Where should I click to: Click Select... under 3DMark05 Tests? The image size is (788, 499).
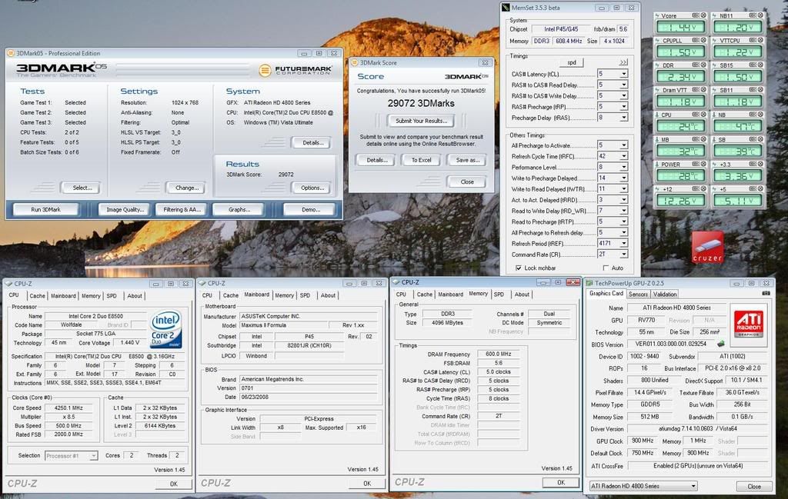point(82,188)
